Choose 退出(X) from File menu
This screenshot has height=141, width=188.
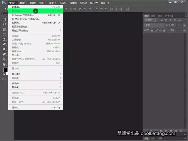pyautogui.click(x=36, y=108)
